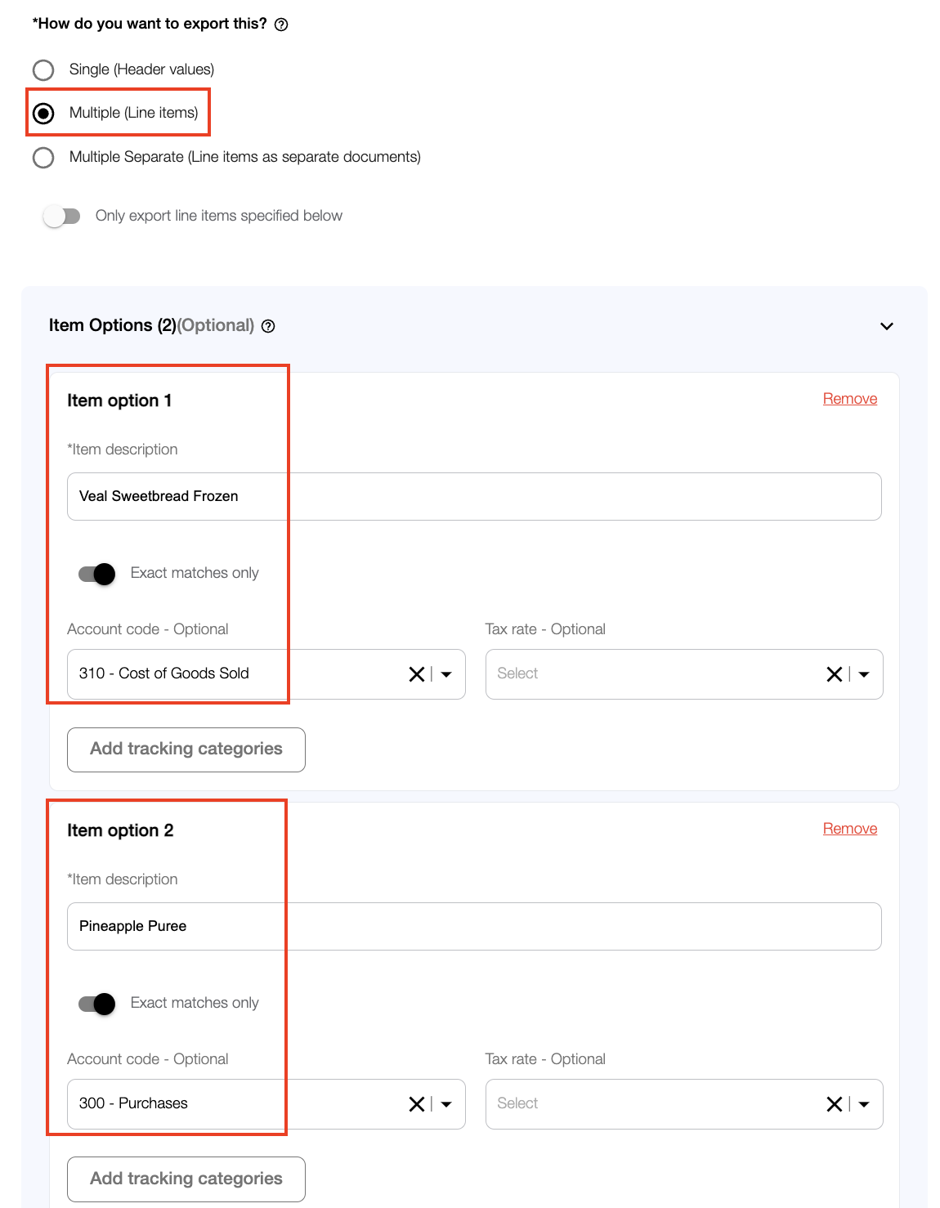Open Item option 1 Tax rate dropdown
The image size is (940, 1208).
click(x=865, y=674)
